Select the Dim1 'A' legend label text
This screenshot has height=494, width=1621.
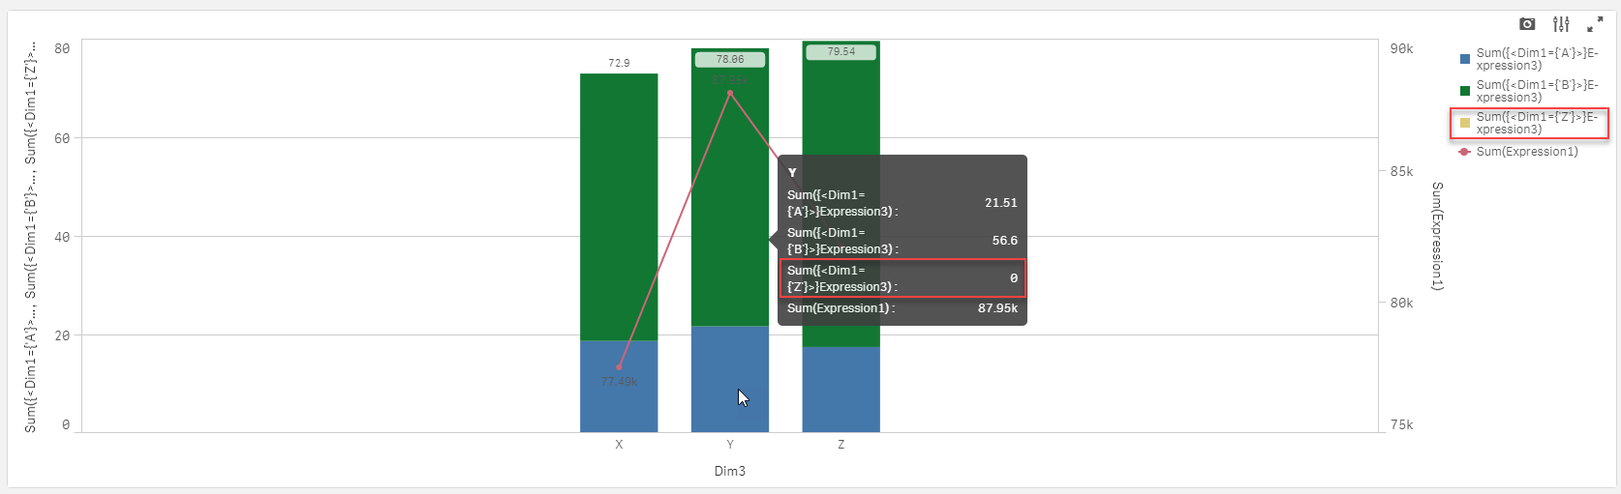1537,59
